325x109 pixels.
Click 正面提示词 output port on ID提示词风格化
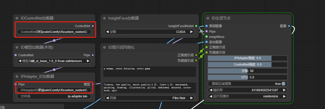tap(196, 55)
